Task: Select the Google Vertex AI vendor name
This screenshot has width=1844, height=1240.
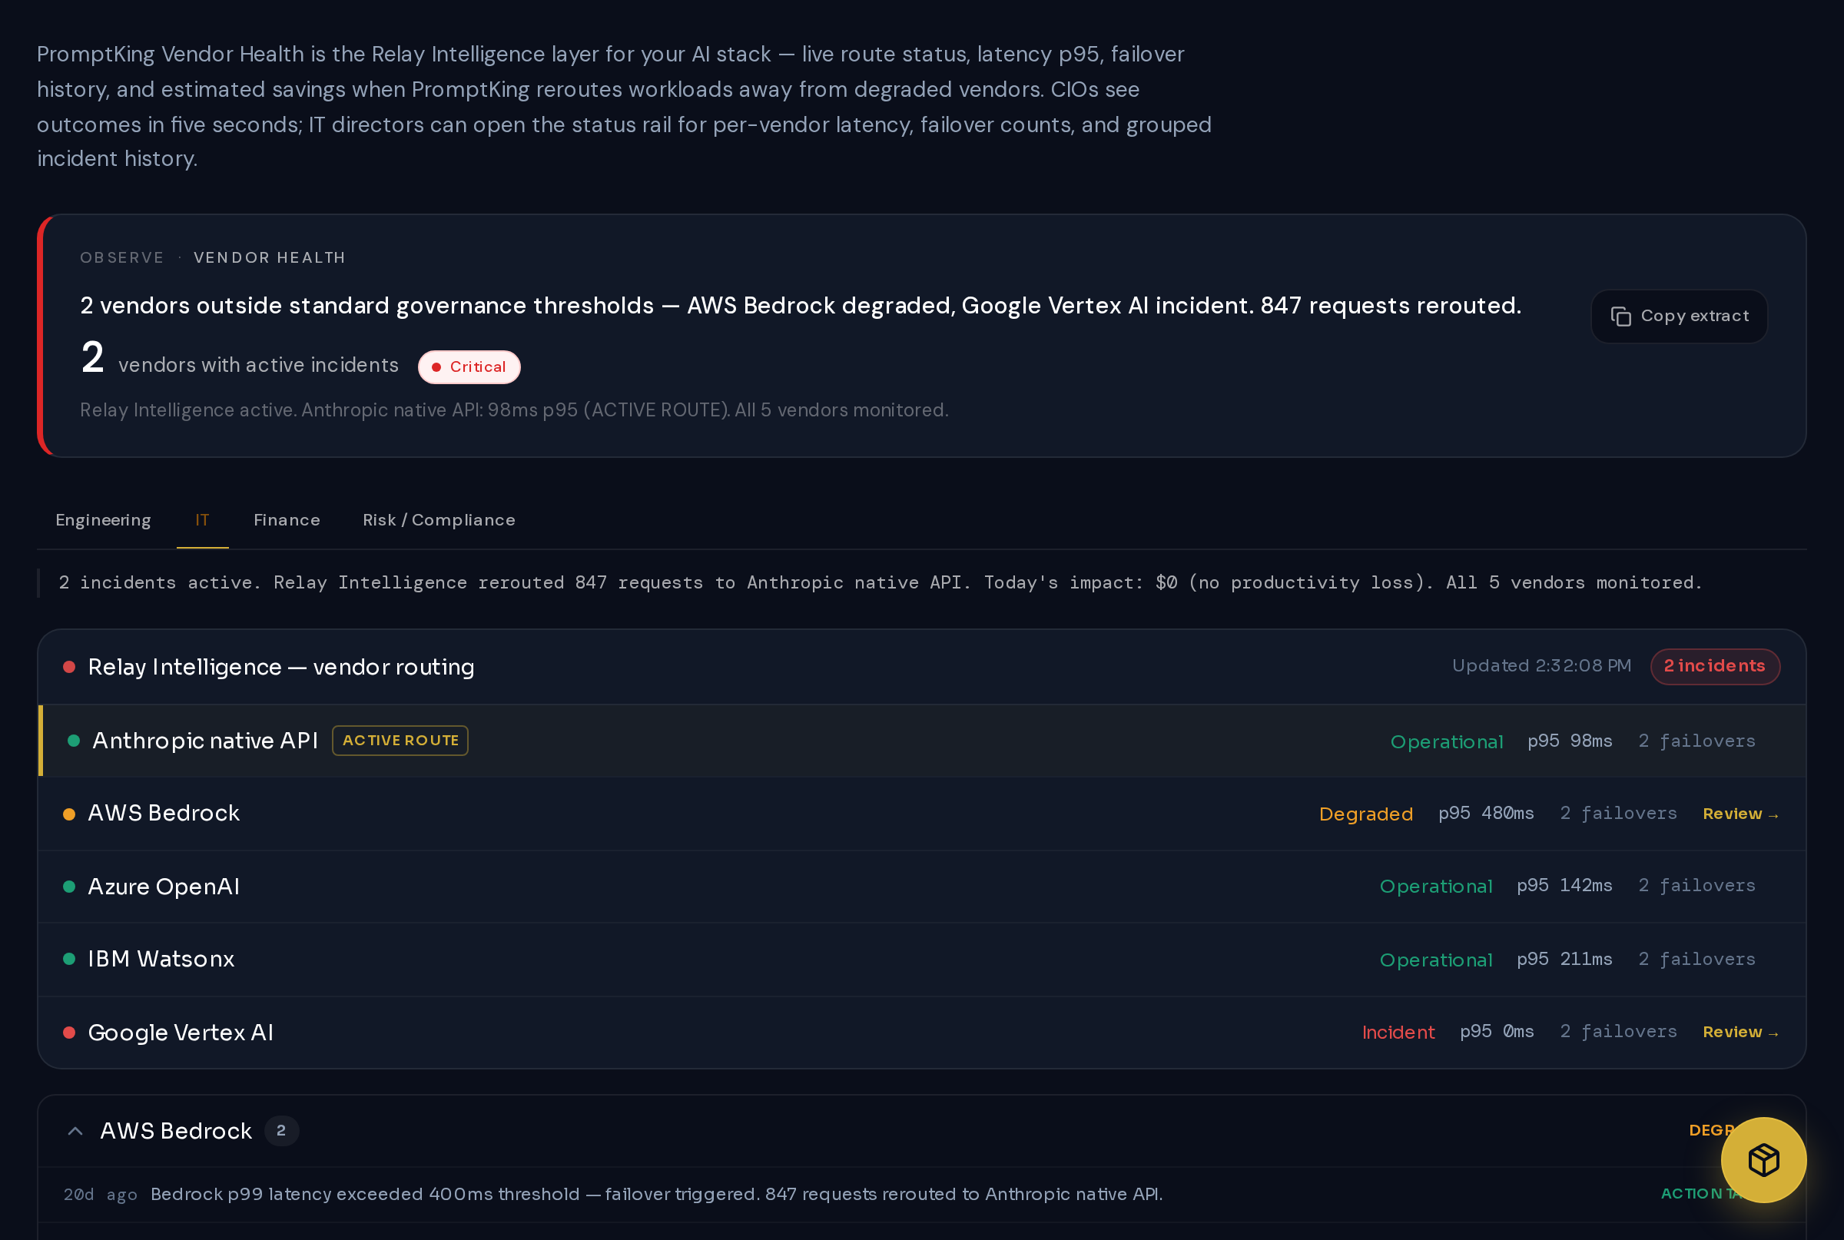Action: [181, 1032]
